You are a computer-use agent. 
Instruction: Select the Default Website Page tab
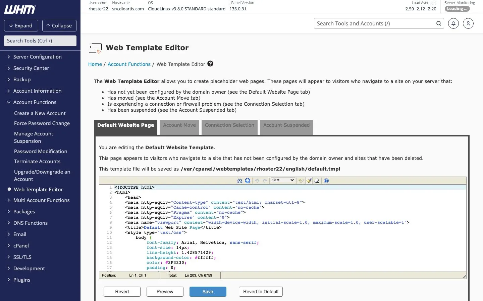[x=126, y=127]
